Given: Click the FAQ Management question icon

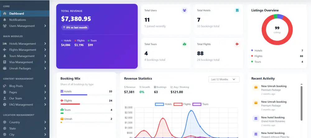Looking at the screenshot, I should tap(5, 105).
